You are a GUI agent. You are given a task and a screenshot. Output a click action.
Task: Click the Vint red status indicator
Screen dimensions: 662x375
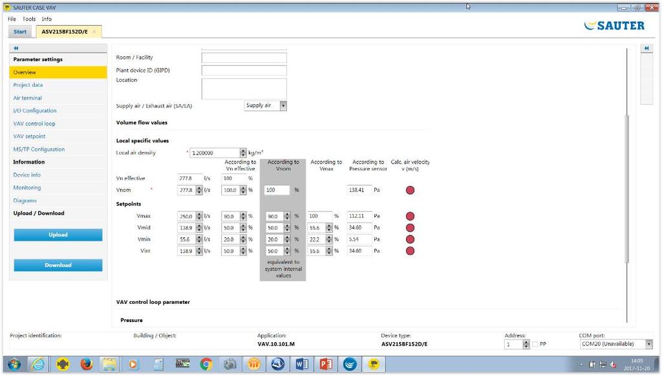click(x=410, y=251)
